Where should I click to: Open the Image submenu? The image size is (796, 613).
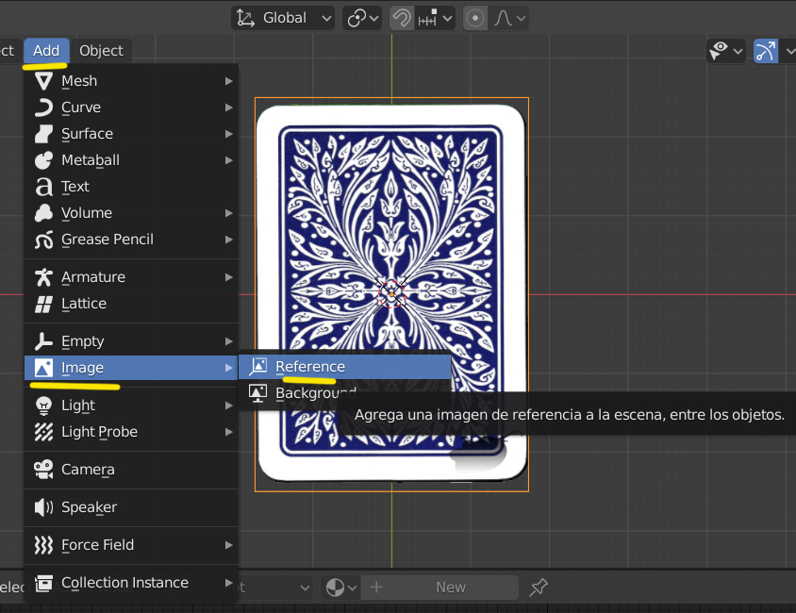coord(131,368)
